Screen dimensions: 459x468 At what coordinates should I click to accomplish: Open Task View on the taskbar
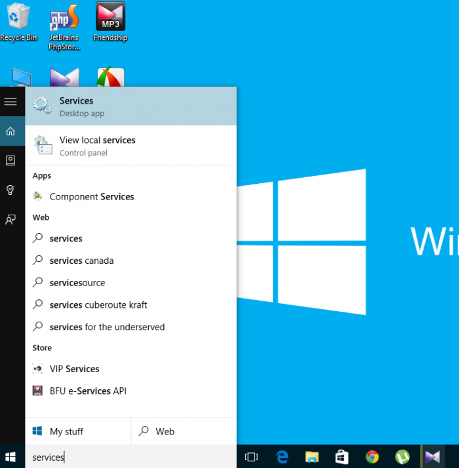point(250,457)
